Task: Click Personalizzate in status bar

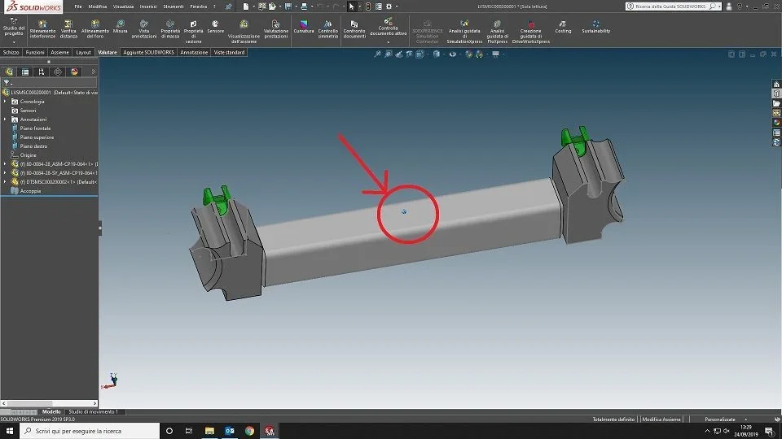Action: tap(719, 419)
